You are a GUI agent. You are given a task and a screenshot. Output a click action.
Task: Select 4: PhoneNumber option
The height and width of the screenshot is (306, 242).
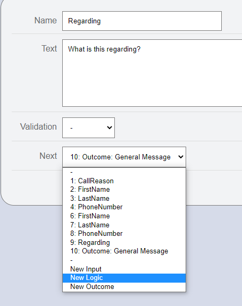[x=124, y=207]
